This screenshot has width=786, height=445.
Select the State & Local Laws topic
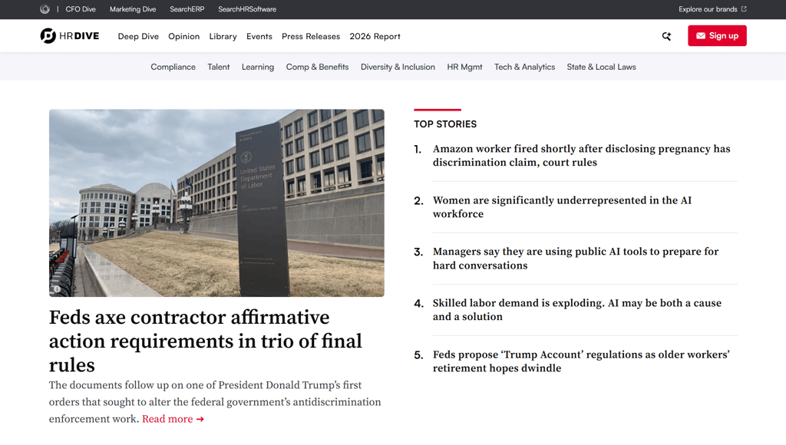click(x=602, y=67)
